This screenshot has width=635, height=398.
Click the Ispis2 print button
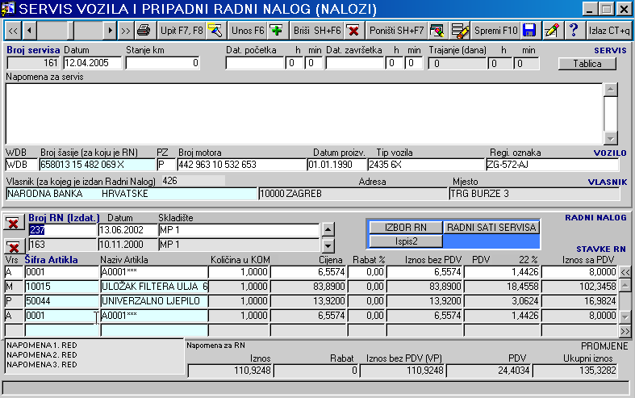[x=406, y=241]
